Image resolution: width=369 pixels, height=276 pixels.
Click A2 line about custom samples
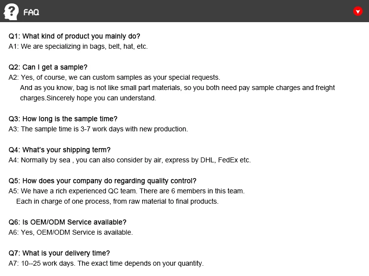coord(115,77)
